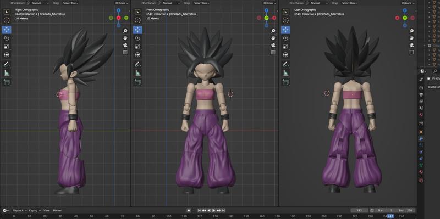The width and height of the screenshot is (440, 219).
Task: Activate the Move tool in Right Orthographic viewport
Action: [7, 30]
